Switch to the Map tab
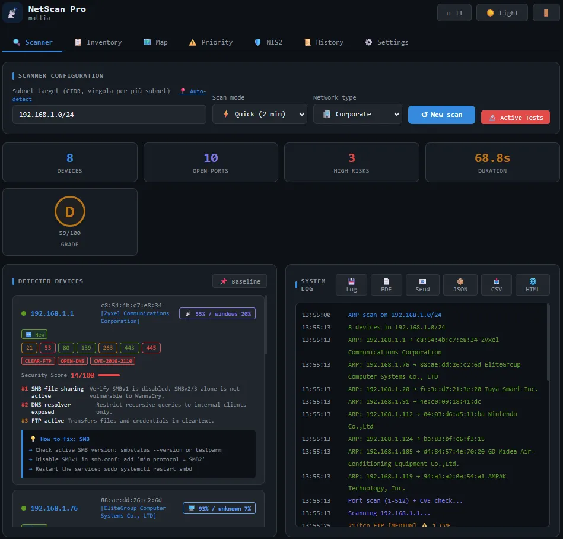Screen dimensions: 563x539 [155, 42]
